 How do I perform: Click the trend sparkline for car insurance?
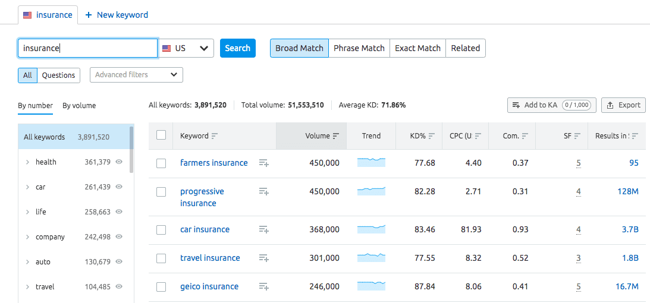click(x=371, y=229)
